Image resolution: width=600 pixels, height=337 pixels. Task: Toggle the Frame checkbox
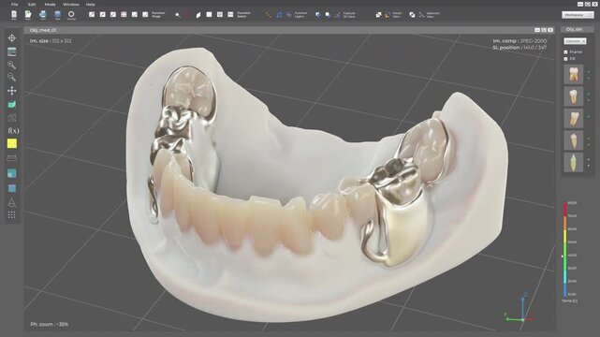pyautogui.click(x=565, y=52)
